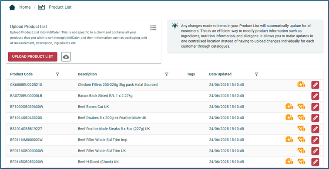This screenshot has height=169, width=329.
Task: Click the Tags column header
Action: tap(191, 74)
